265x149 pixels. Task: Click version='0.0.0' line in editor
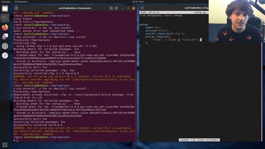pos(157,31)
